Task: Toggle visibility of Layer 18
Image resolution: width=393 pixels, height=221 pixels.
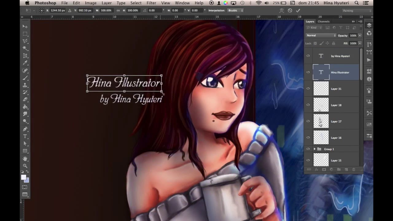Action: point(308,105)
